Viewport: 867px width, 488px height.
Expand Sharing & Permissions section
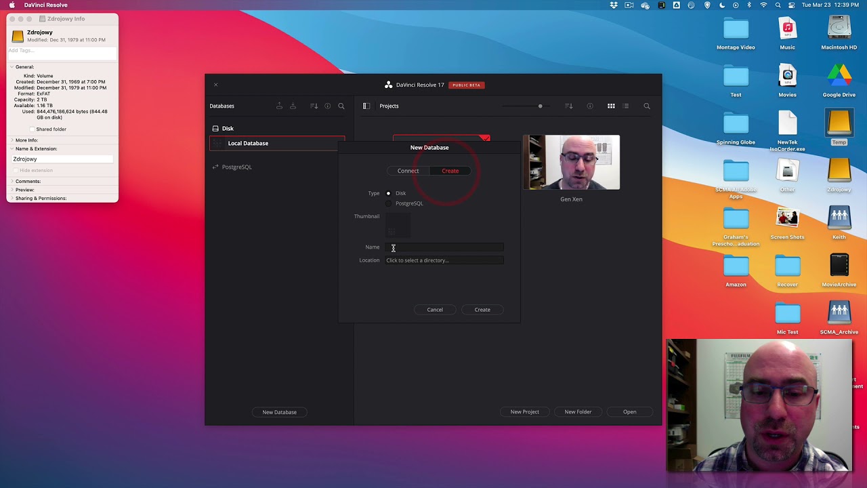(12, 198)
